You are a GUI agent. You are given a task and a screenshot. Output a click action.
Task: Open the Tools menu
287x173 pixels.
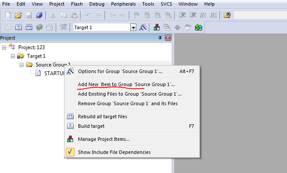click(148, 4)
